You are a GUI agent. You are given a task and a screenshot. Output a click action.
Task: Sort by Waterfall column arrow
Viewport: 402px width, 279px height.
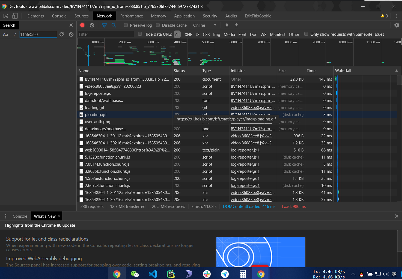[397, 71]
